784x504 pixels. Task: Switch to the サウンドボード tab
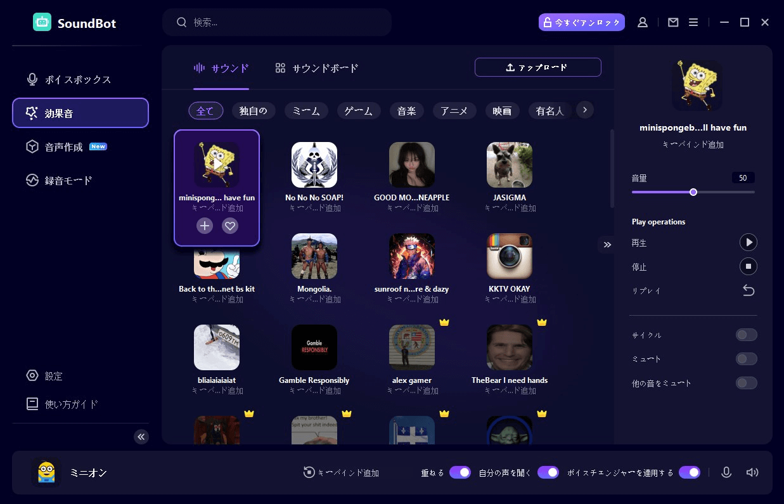click(317, 68)
